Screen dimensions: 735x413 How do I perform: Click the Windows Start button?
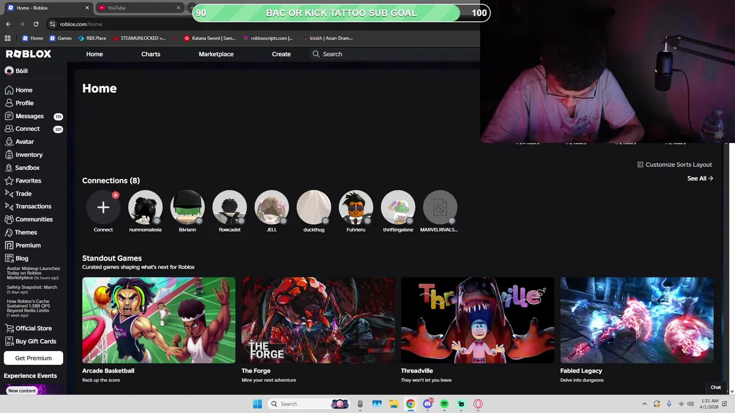pos(257,404)
